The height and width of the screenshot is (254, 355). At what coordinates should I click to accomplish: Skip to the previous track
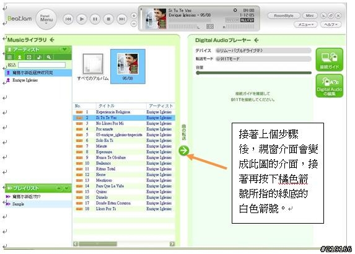(x=68, y=19)
